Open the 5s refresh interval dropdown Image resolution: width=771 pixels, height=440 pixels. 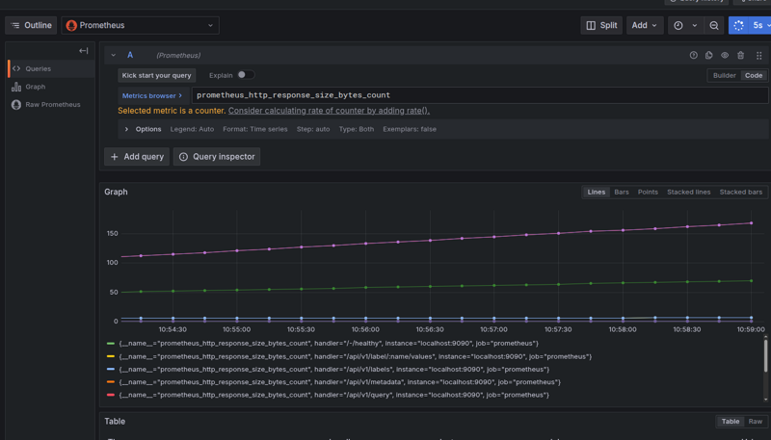[760, 25]
